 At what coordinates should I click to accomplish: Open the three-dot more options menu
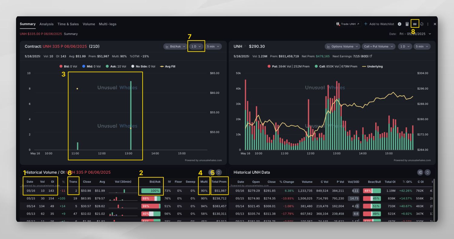pyautogui.click(x=428, y=24)
